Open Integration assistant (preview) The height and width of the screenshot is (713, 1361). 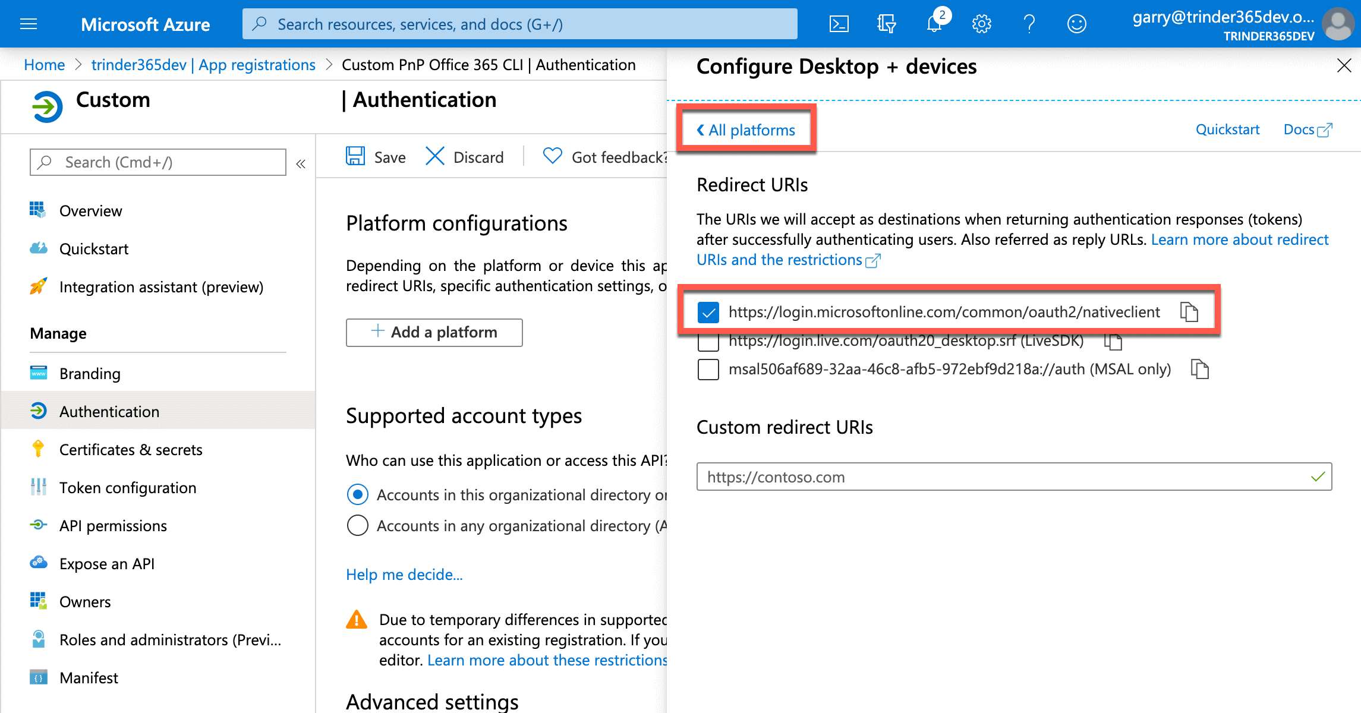pos(161,287)
